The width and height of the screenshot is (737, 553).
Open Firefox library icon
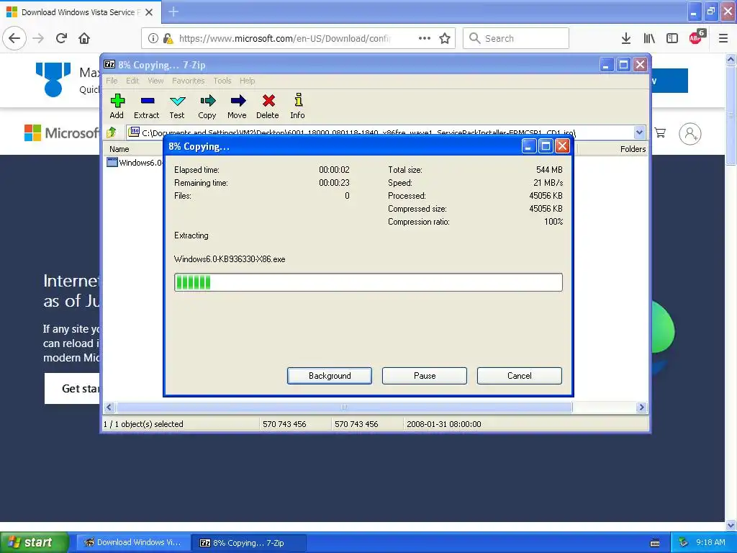click(649, 39)
